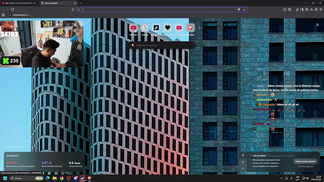Viewport: 324px width, 182px height.
Task: Go forward arrow button
Action: pos(8,10)
